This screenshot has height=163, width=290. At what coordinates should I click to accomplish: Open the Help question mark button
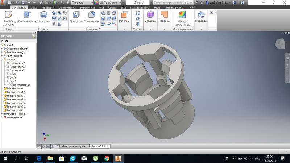pyautogui.click(x=242, y=3)
